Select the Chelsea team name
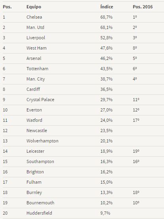Viewport: 164px width, 219px height. pyautogui.click(x=34, y=17)
